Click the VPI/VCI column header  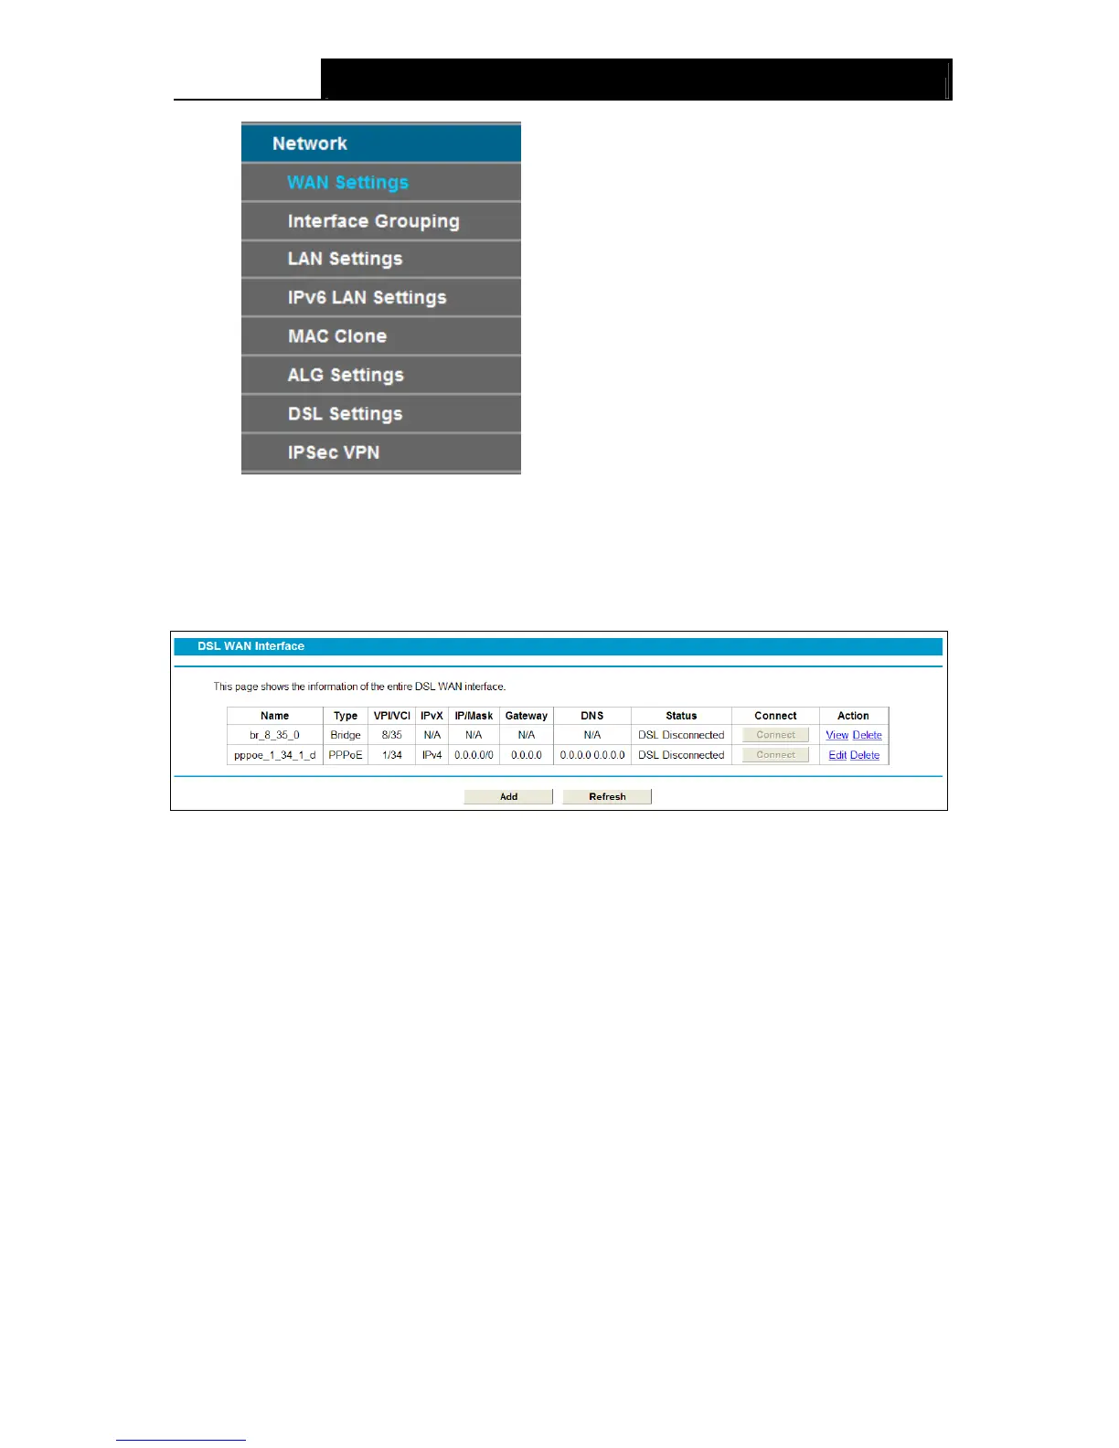point(392,716)
